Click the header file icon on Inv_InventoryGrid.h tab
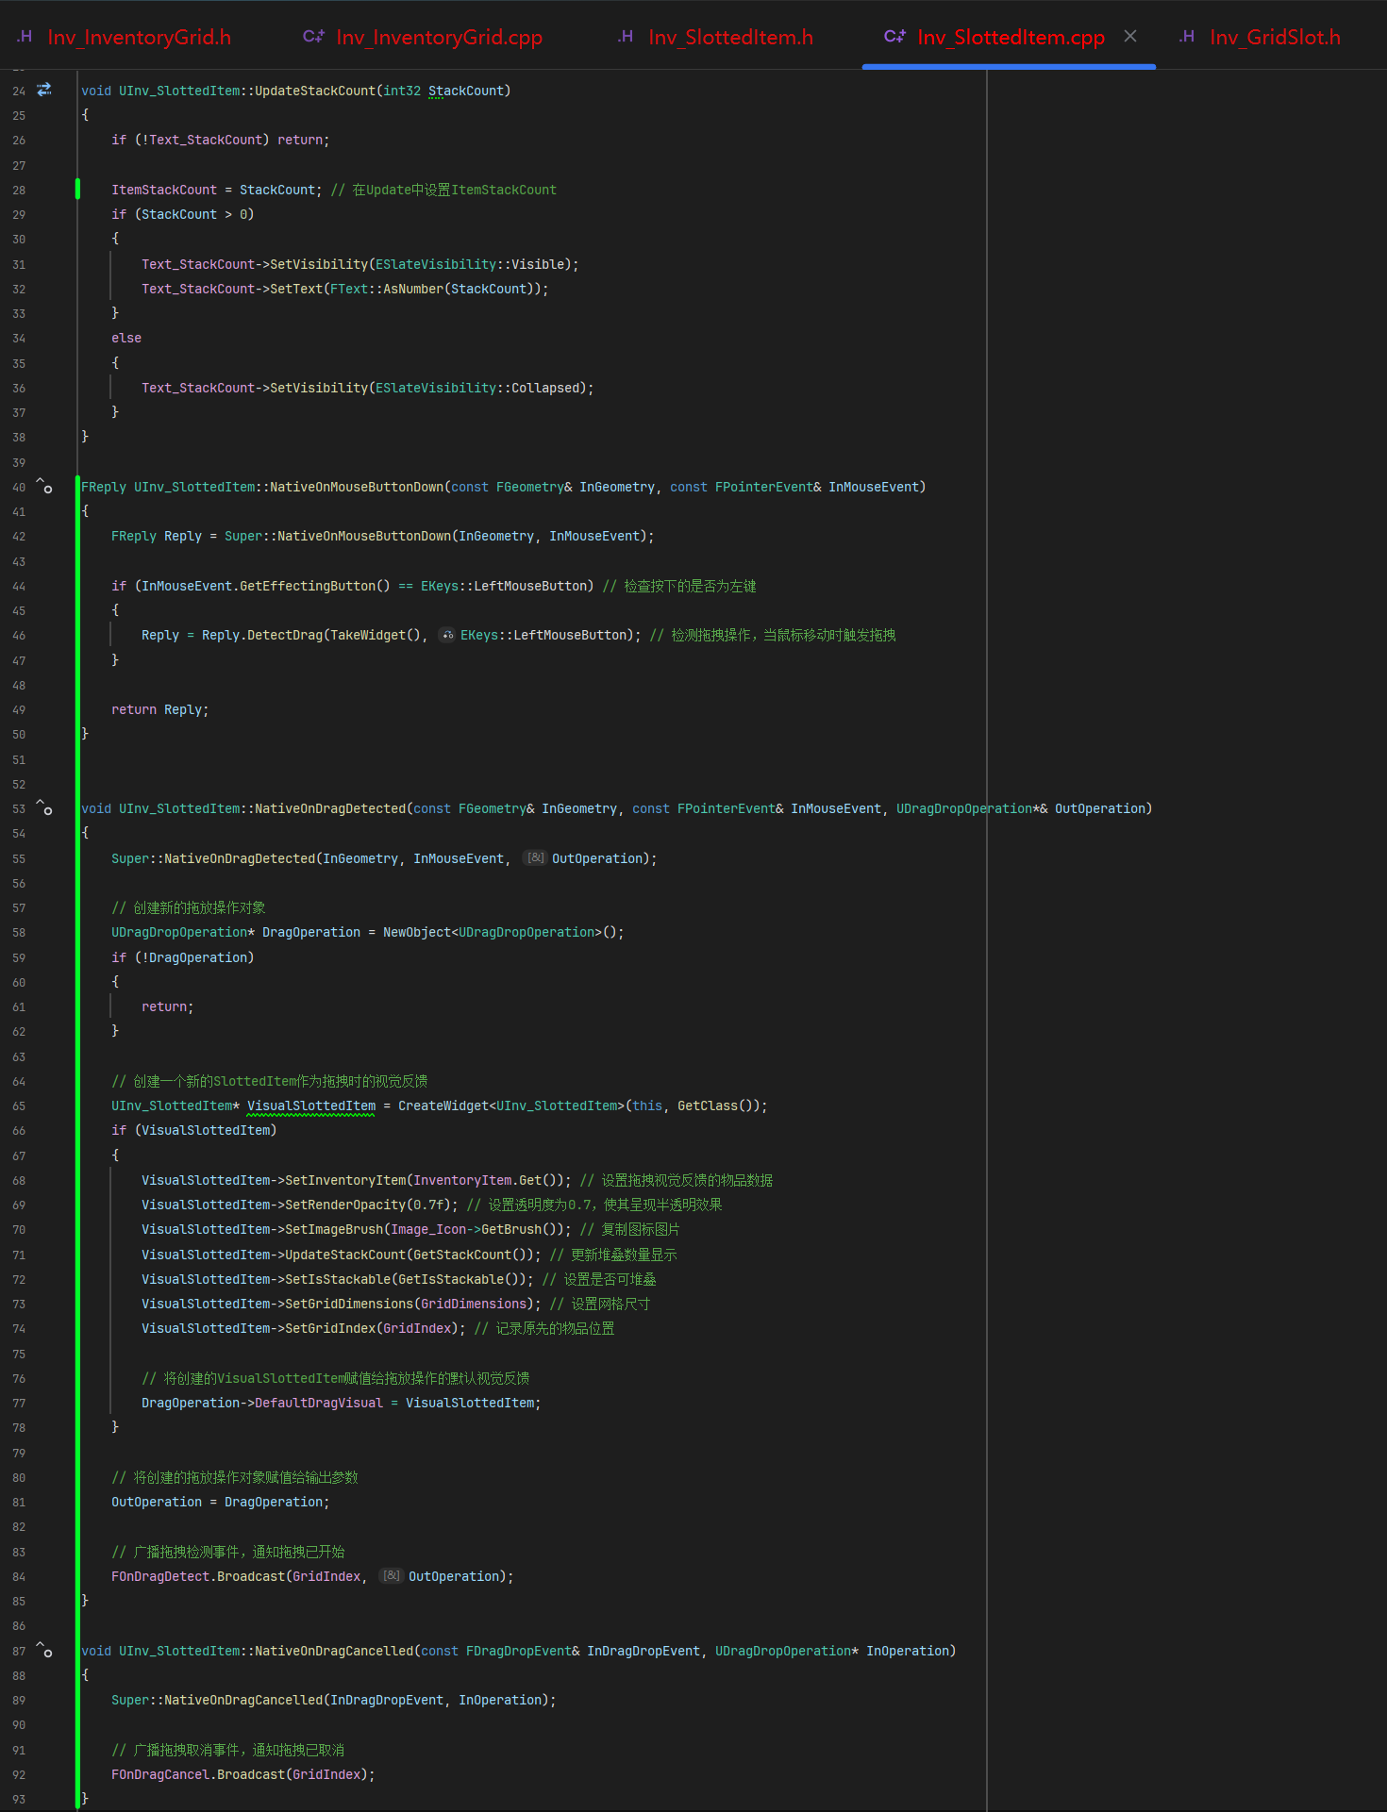1387x1812 pixels. tap(25, 37)
